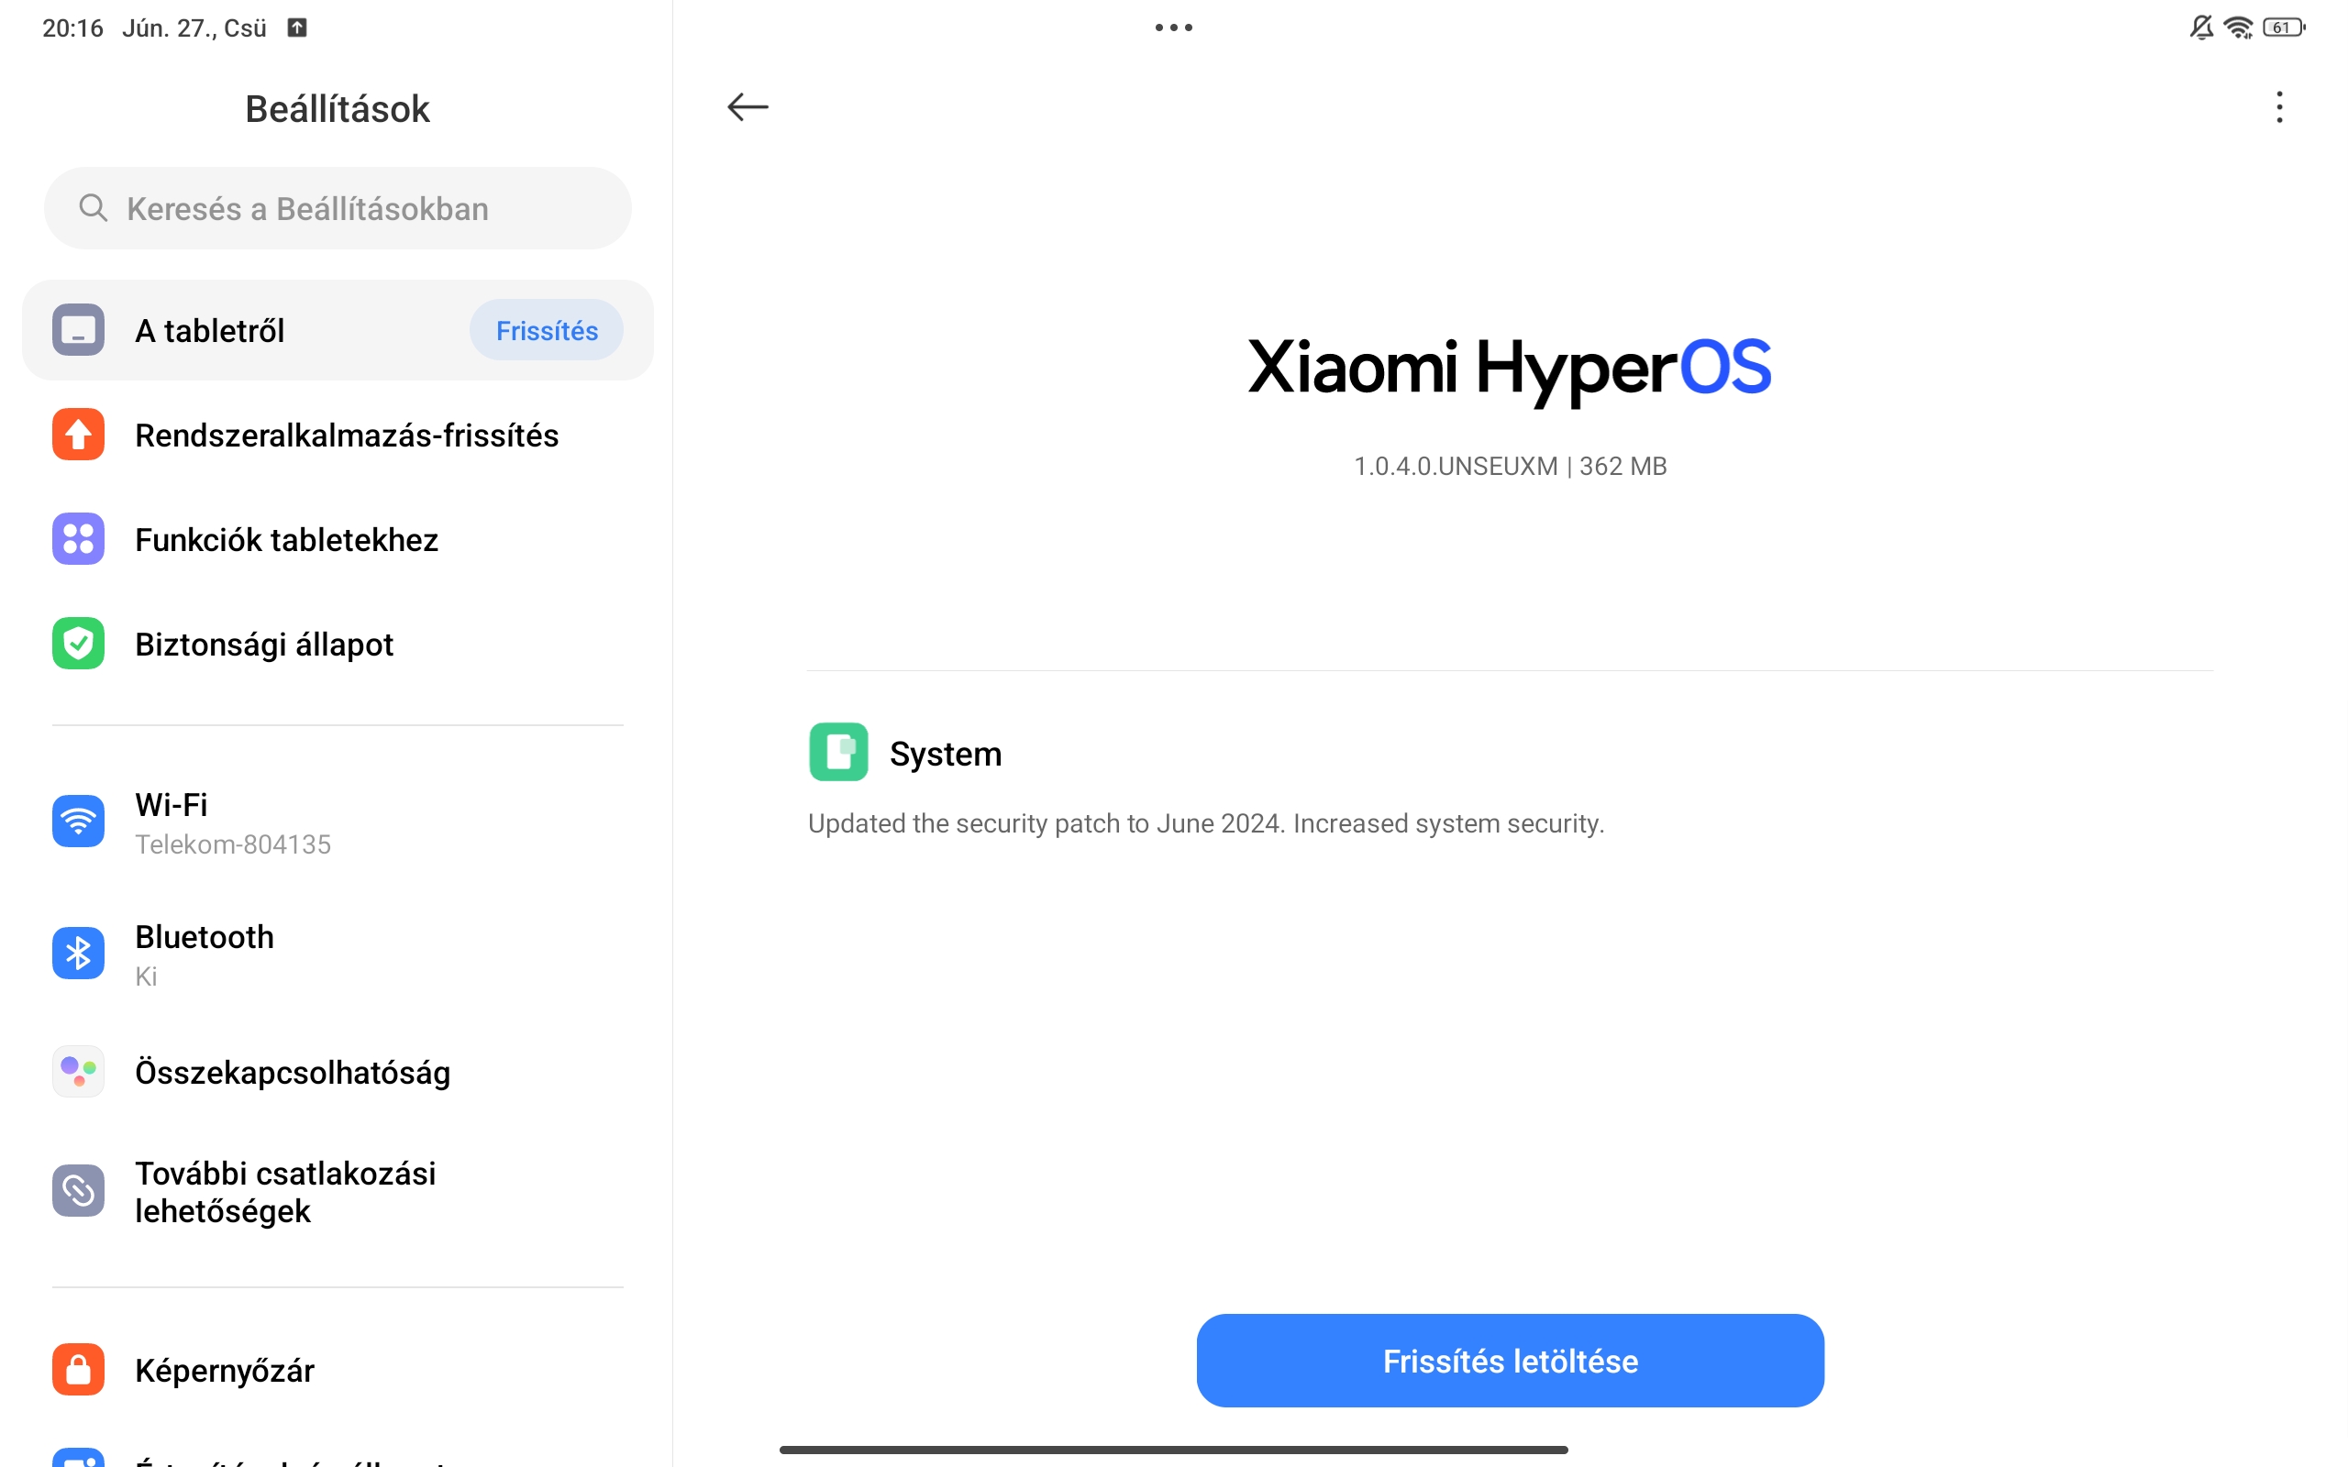
Task: Tap the battery status indicator
Action: coord(2284,28)
